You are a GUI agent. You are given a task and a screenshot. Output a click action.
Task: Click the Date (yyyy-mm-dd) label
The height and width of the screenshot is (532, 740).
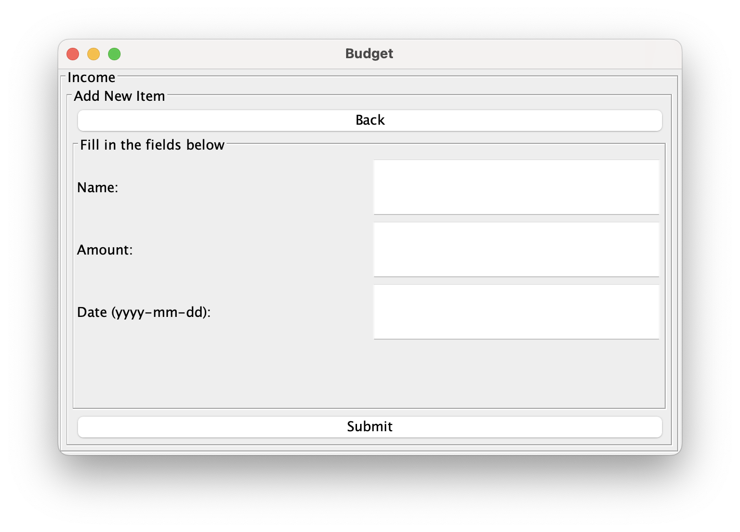point(144,312)
